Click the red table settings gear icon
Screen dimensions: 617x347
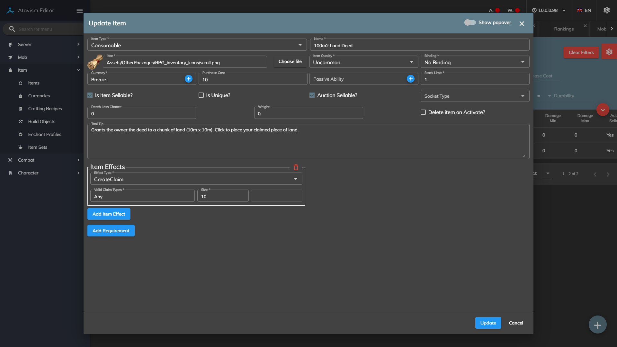(x=609, y=52)
